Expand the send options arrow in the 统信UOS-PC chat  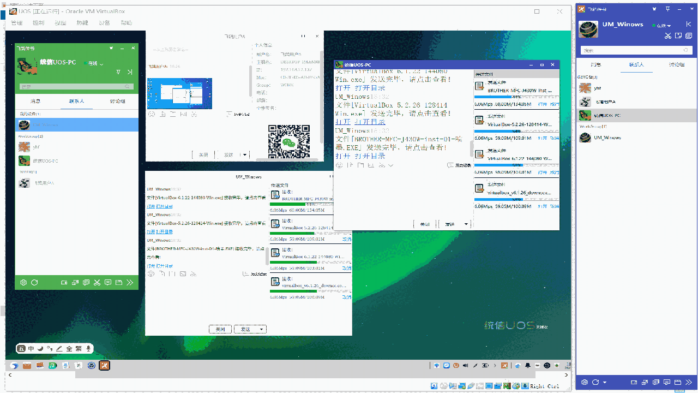tap(466, 224)
